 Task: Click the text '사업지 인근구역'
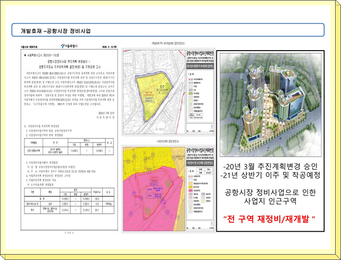(x=270, y=201)
